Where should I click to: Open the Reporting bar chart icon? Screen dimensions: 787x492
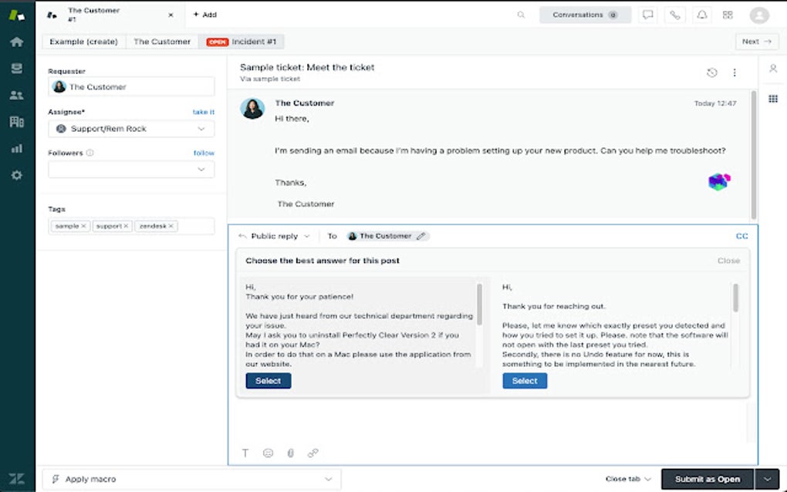point(16,149)
